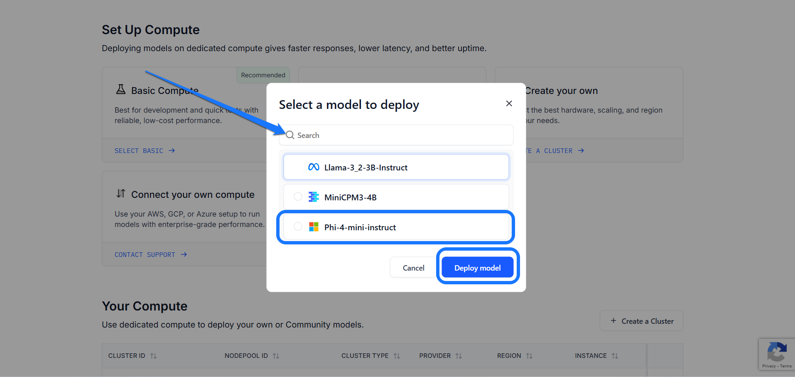795x377 pixels.
Task: Click the Create a Cluster button
Action: 641,321
